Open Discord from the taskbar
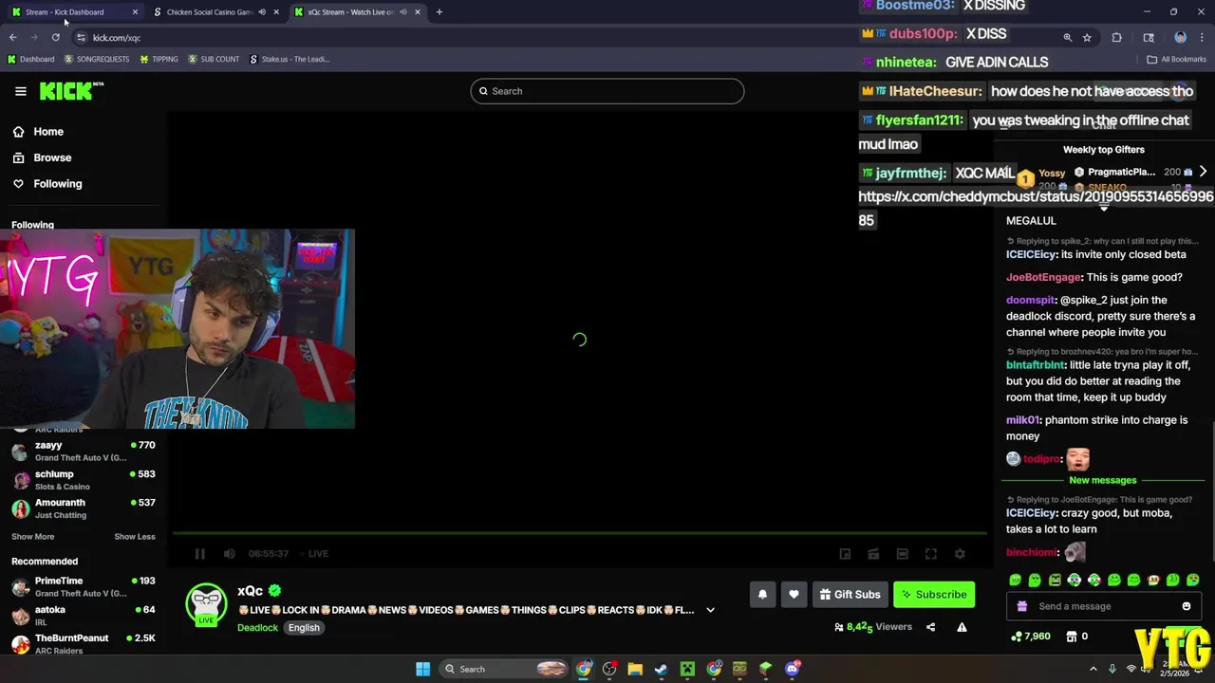Screen dimensions: 1215x683 (x=792, y=669)
